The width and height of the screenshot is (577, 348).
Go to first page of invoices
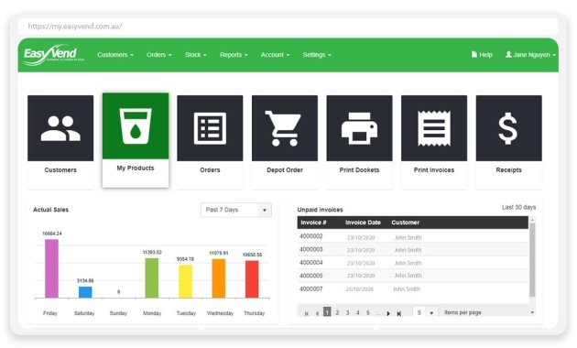click(307, 313)
